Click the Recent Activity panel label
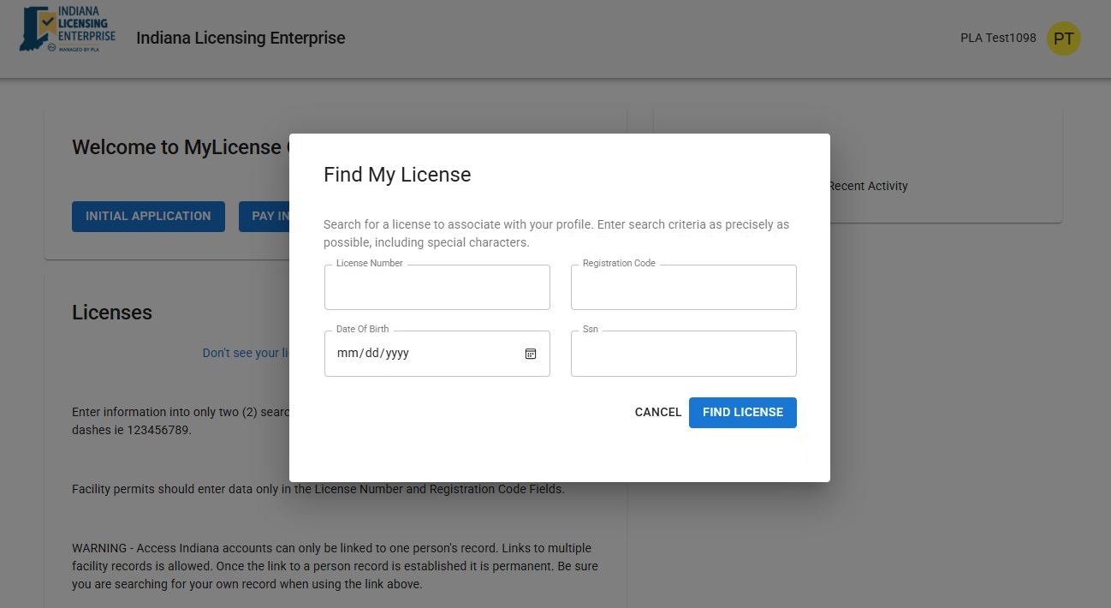Image resolution: width=1111 pixels, height=608 pixels. coord(868,186)
